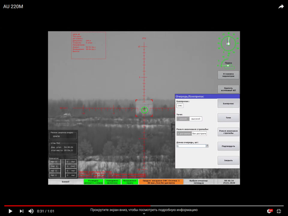This screenshot has height=216, width=288.
Task: Share the AU 220M video
Action: (x=281, y=7)
